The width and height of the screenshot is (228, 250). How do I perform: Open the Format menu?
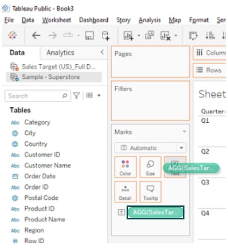tap(199, 20)
